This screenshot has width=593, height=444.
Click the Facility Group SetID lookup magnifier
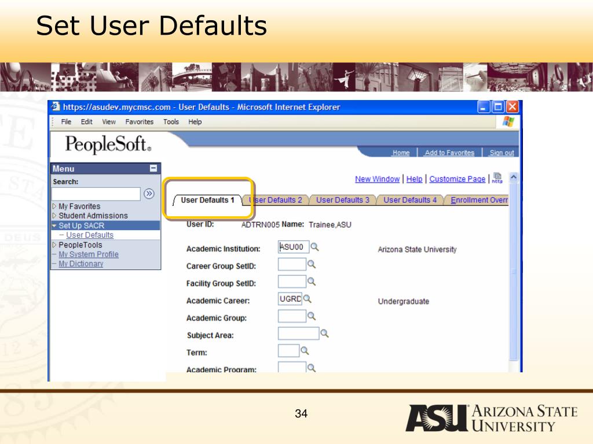click(311, 282)
